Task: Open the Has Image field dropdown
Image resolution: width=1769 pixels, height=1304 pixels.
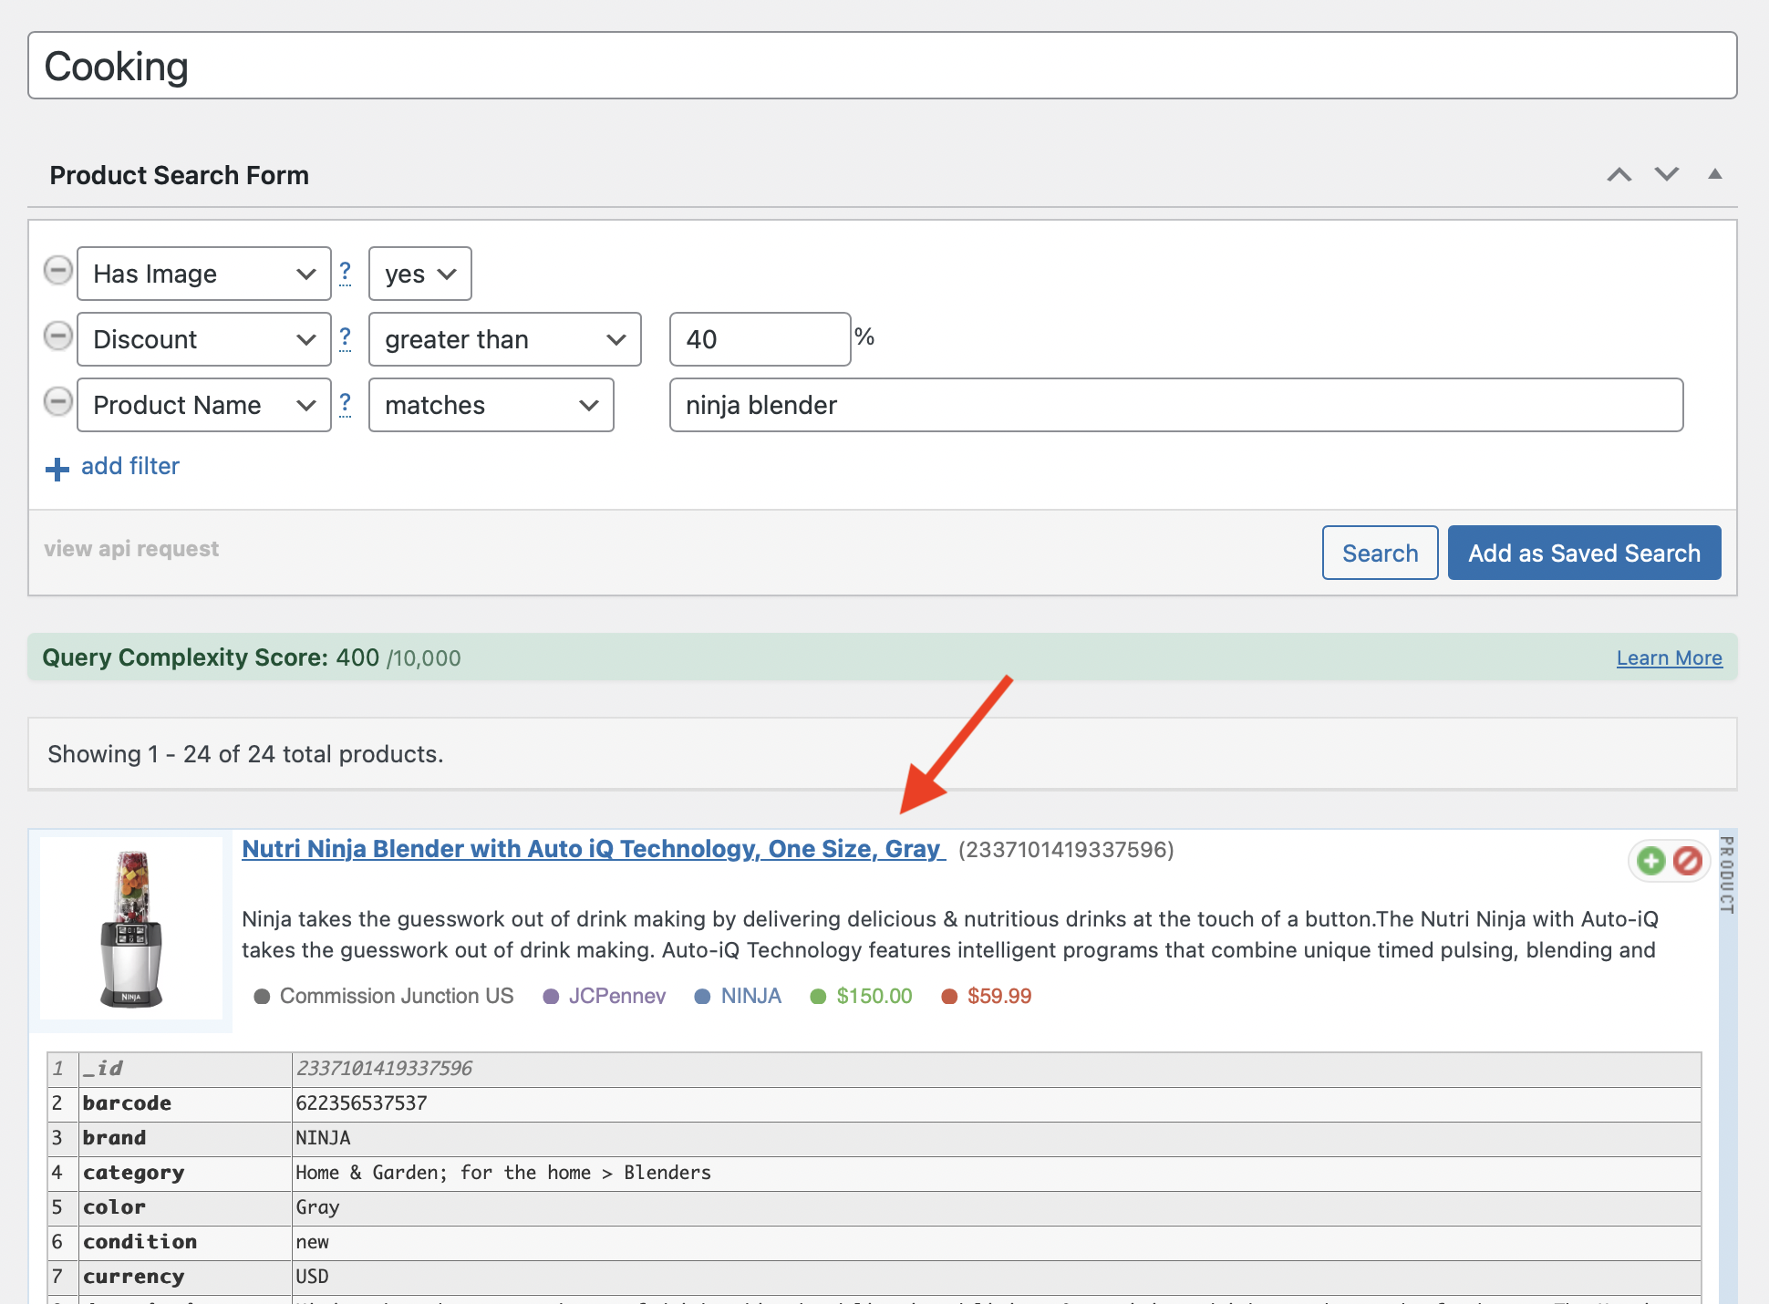Action: [x=204, y=274]
